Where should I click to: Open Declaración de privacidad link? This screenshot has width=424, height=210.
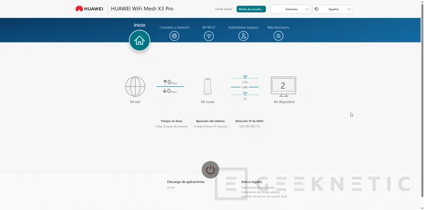[x=258, y=188]
